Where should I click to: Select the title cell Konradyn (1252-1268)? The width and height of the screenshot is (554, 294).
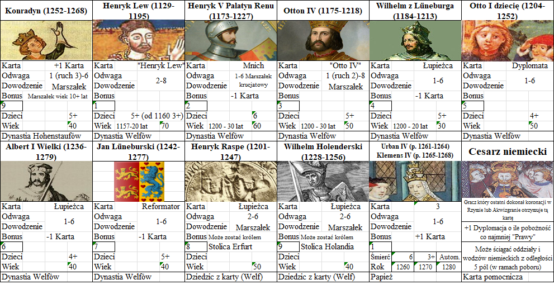coord(46,11)
